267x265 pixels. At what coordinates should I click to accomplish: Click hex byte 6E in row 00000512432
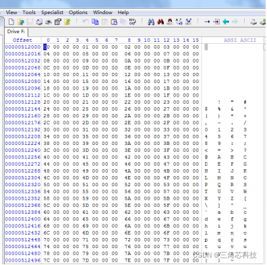127,233
